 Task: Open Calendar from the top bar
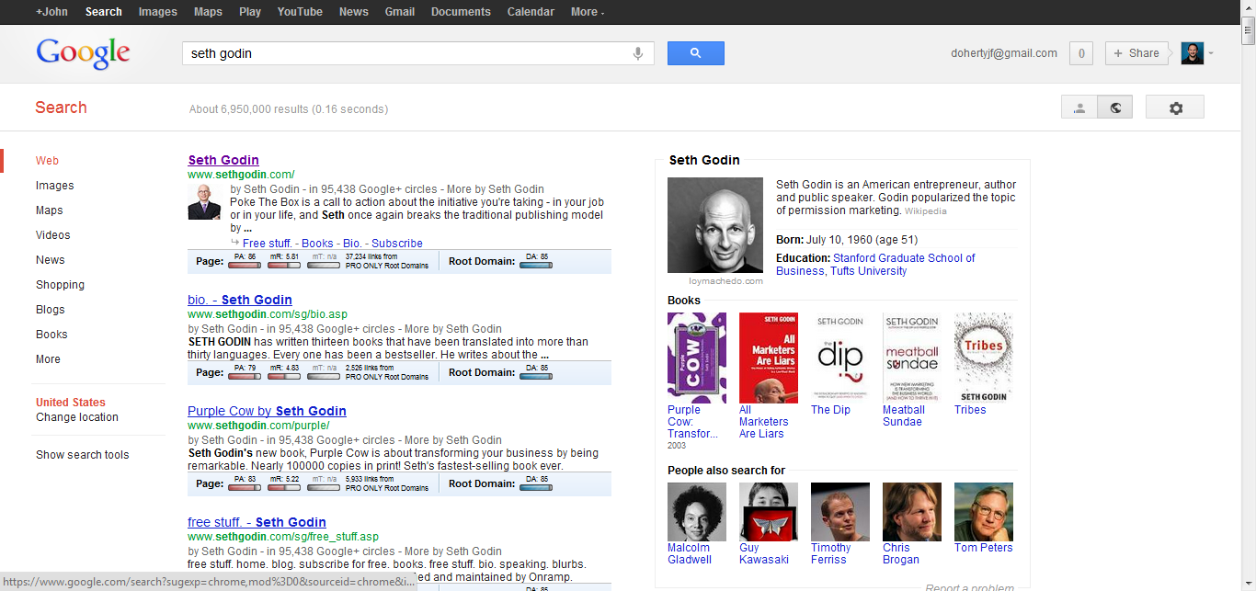[531, 12]
